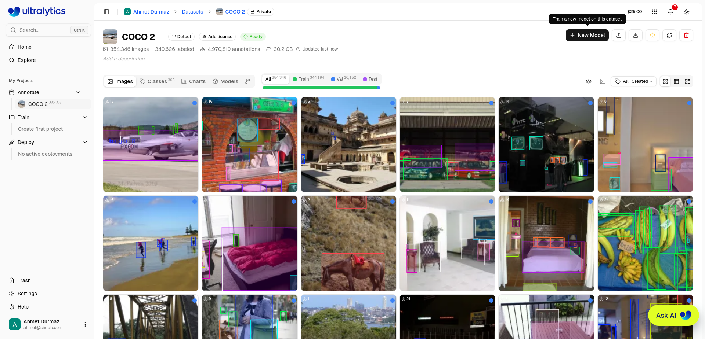The width and height of the screenshot is (705, 339).
Task: Open Trash in sidebar
Action: [x=24, y=280]
